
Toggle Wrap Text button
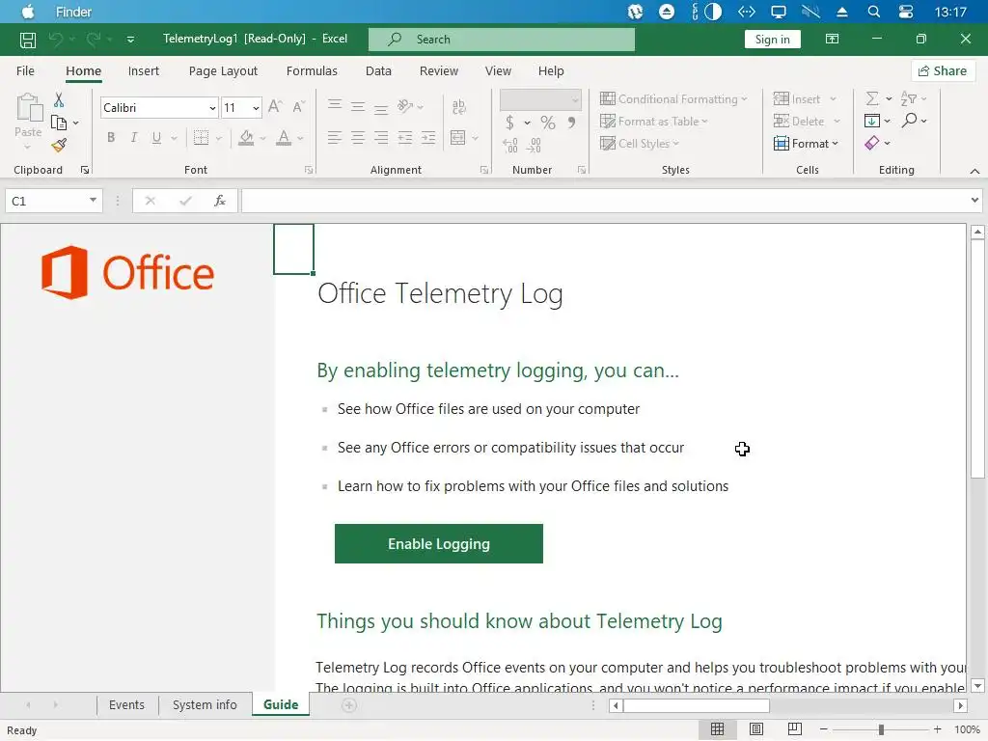coord(458,106)
